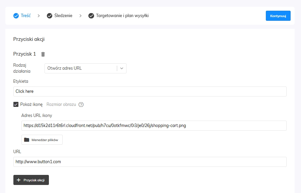Show the question mark help for Rozmiar obrazu
Image resolution: width=301 pixels, height=193 pixels.
[x=81, y=104]
